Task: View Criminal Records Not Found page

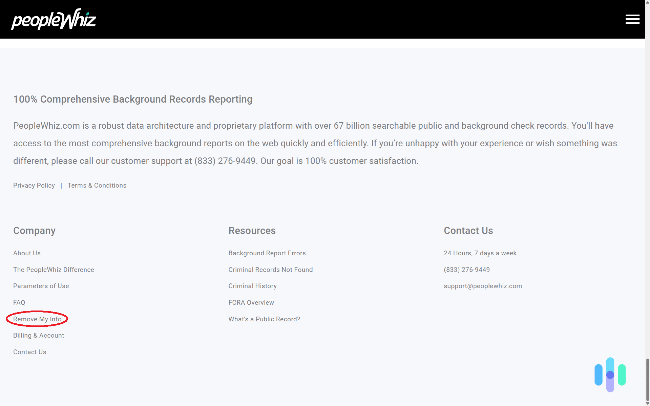Action: 270,270
